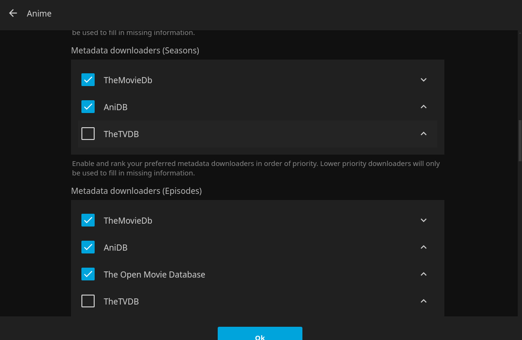This screenshot has width=522, height=340.
Task: Move TheTVDB up in Episodes downloaders
Action: 424,301
